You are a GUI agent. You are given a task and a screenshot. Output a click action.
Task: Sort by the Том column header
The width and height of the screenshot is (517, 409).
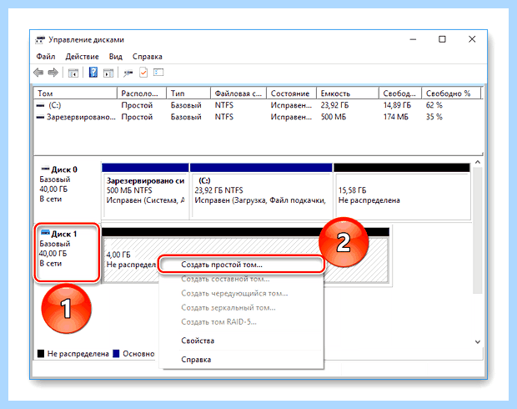click(76, 93)
